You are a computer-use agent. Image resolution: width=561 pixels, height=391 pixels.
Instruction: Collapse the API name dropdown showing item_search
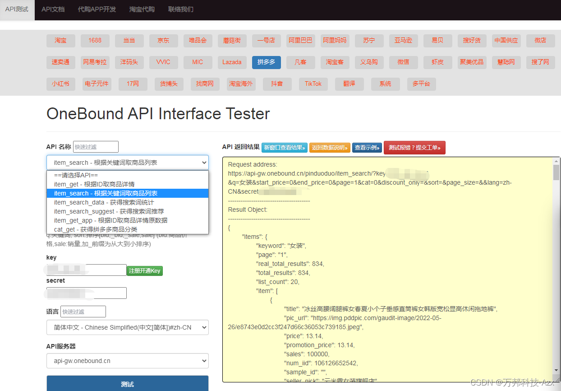coord(128,163)
